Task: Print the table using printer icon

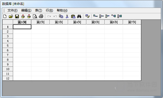Action: tap(41, 16)
